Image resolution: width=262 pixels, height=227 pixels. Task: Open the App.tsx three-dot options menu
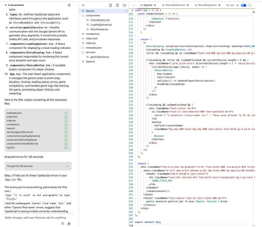pos(127,11)
